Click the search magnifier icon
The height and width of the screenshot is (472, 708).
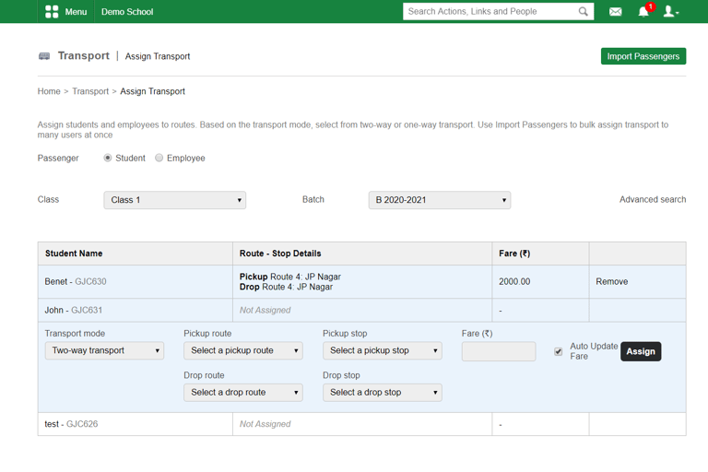coord(584,12)
